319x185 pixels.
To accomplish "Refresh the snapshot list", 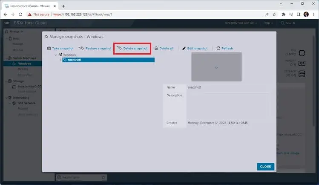I will pyautogui.click(x=224, y=48).
